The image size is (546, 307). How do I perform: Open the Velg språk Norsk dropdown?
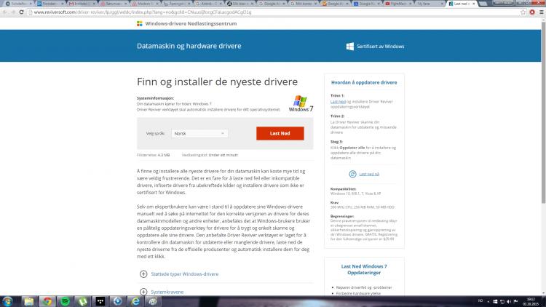pos(199,133)
